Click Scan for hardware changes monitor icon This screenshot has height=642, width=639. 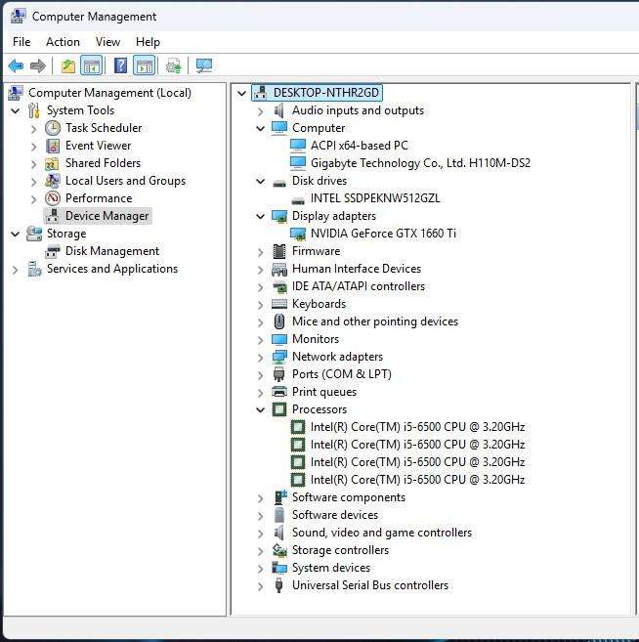203,65
